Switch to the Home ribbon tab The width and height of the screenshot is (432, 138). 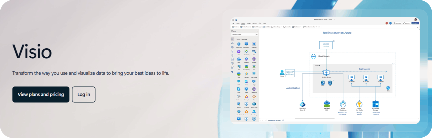tap(238, 23)
